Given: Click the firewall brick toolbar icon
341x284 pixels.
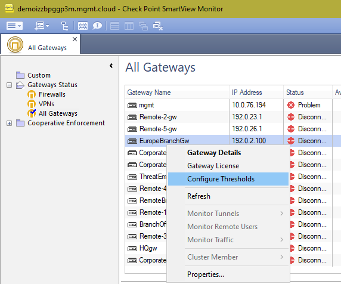Looking at the screenshot, I should 83,26.
